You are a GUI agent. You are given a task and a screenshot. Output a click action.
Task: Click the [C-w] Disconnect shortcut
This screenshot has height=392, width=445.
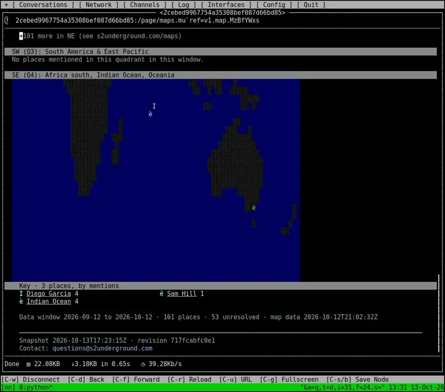pos(30,380)
